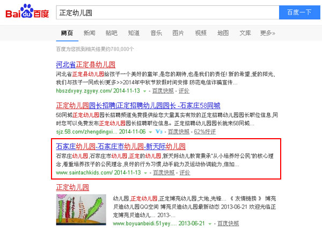Viewport: 322px width, 229px height.
Task: Click the search box containing 正定幼儿园
Action: coord(167,12)
